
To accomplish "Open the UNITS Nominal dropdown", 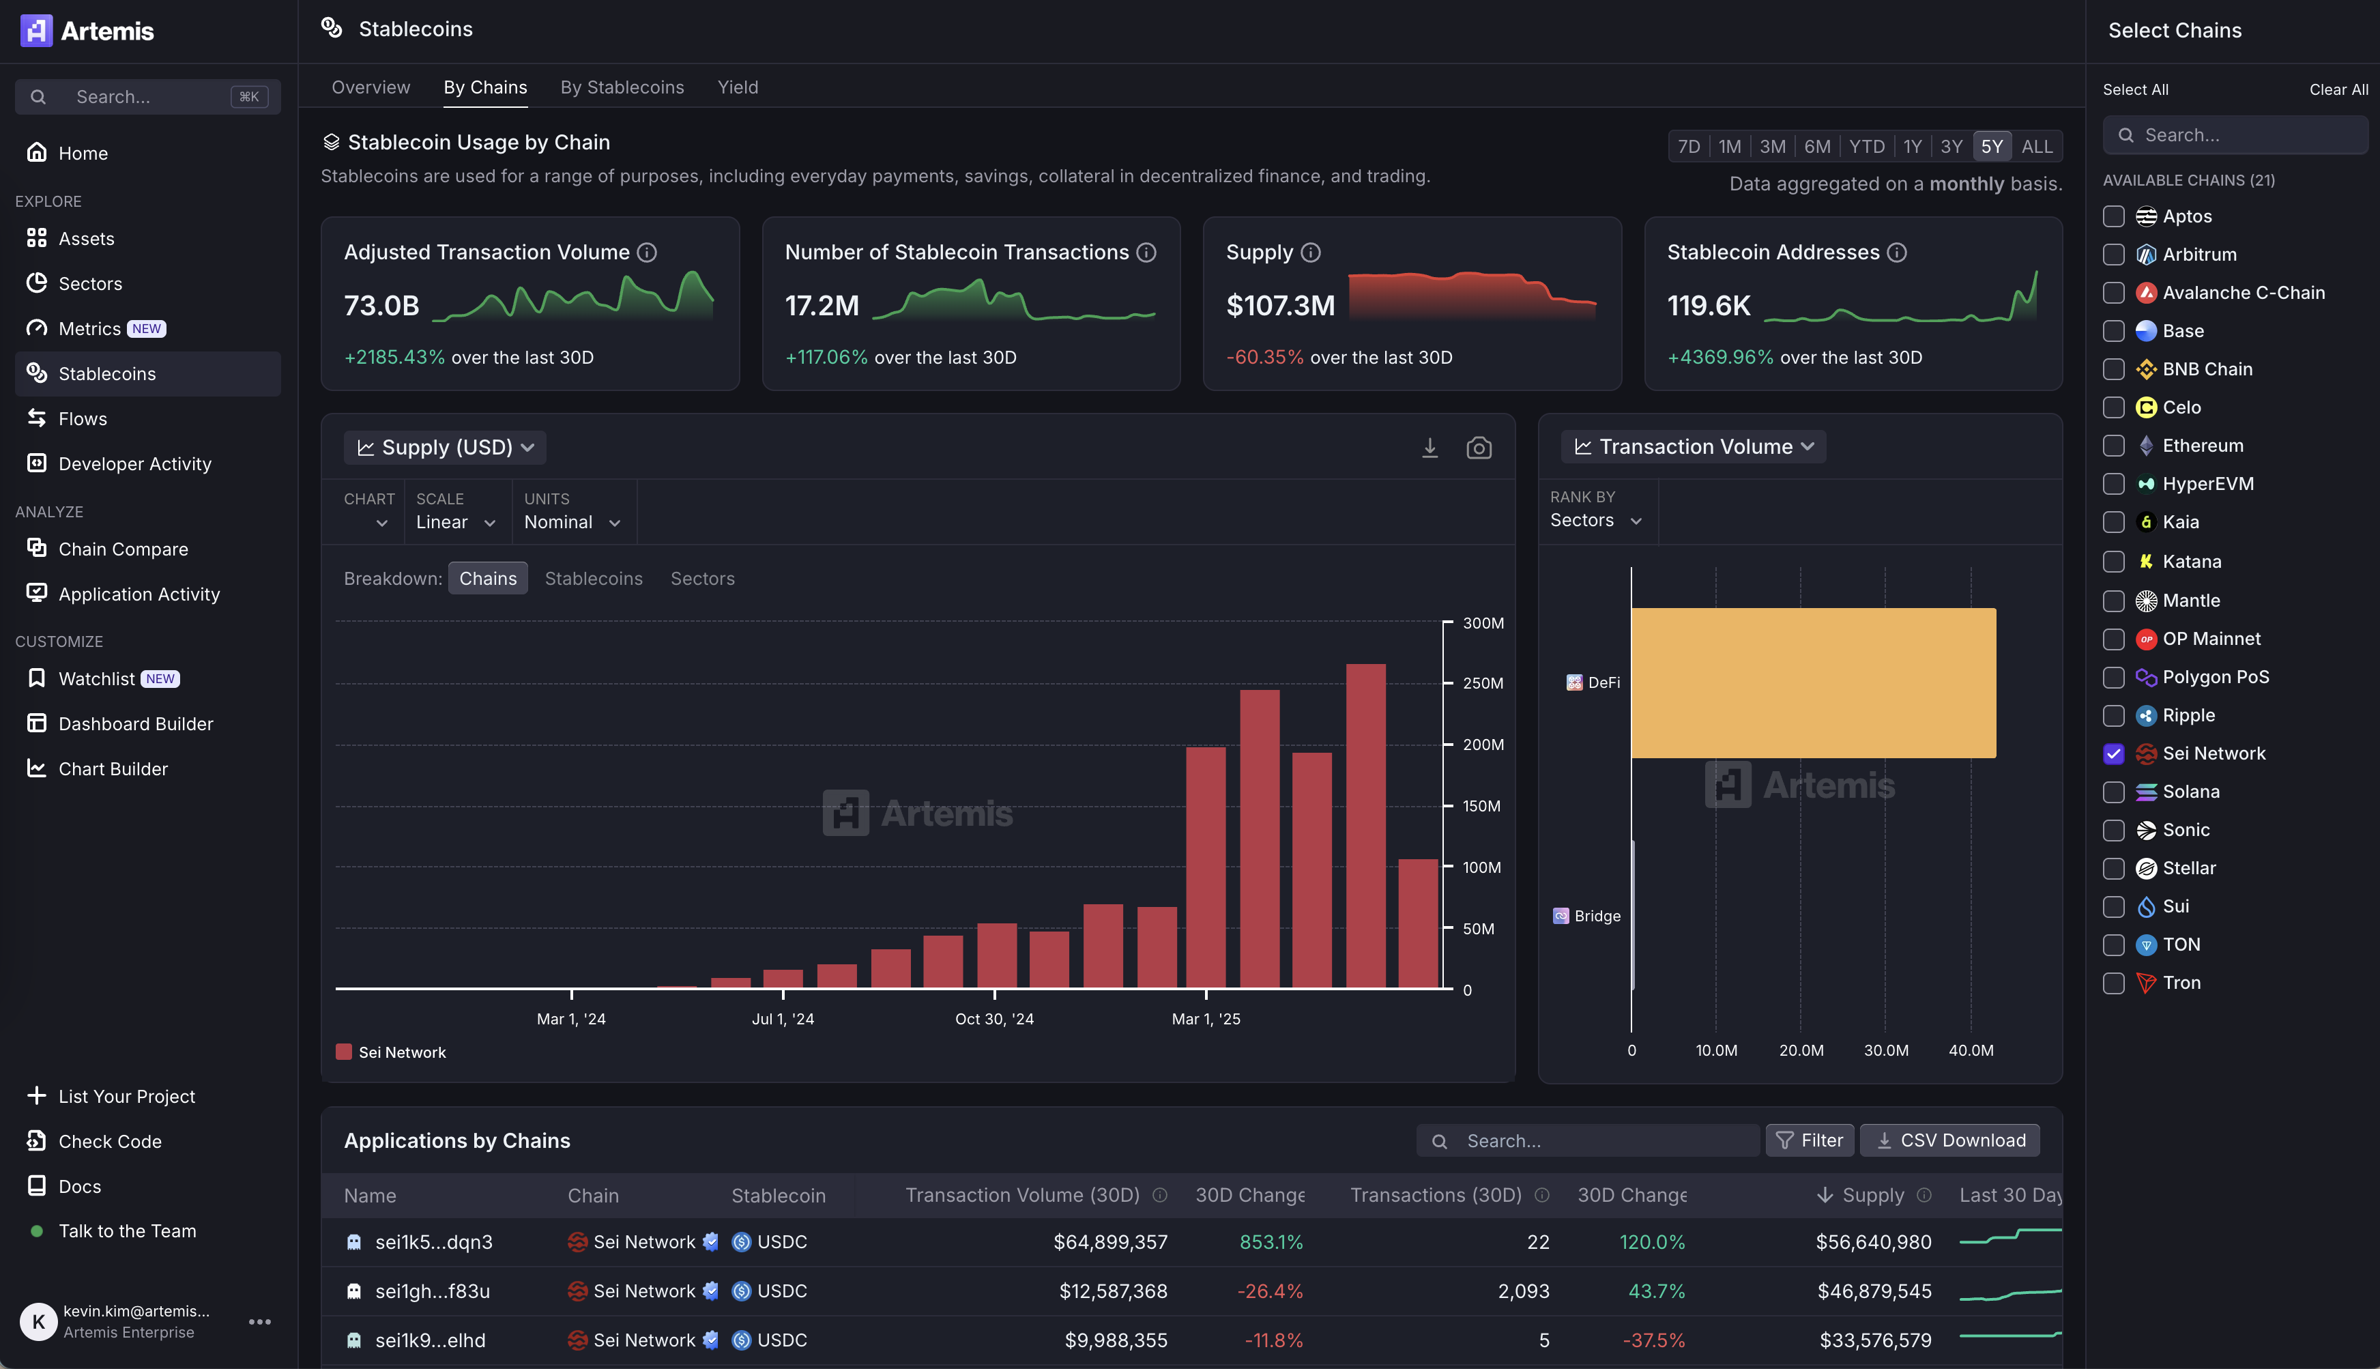I will coord(573,511).
